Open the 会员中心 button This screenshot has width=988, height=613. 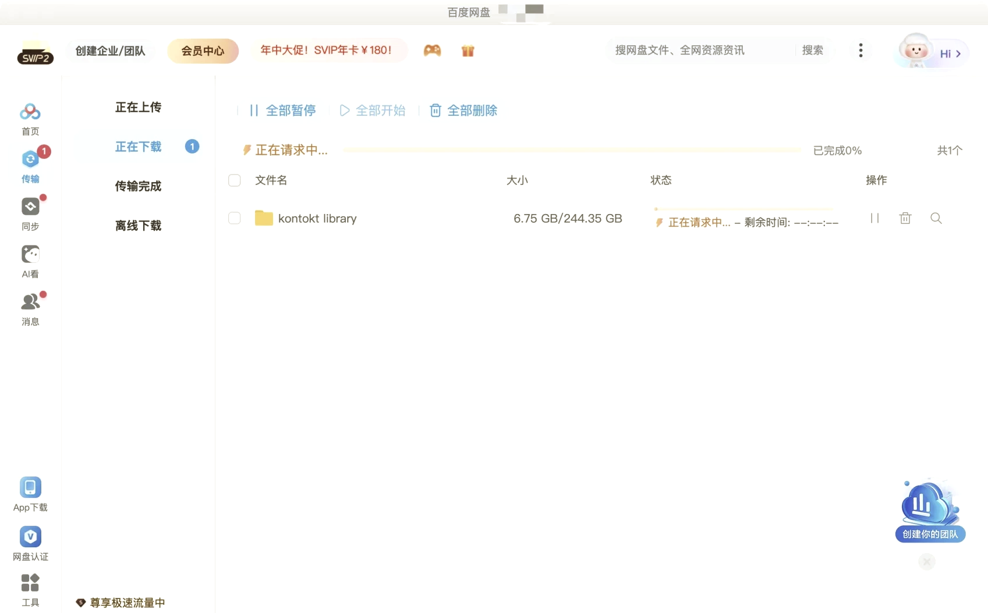point(203,51)
